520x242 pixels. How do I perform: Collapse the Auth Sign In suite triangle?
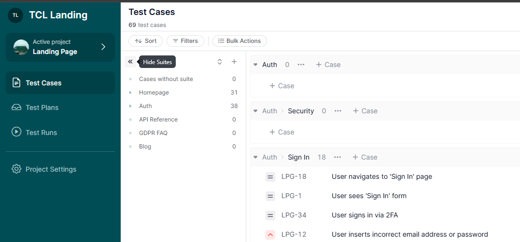[255, 157]
